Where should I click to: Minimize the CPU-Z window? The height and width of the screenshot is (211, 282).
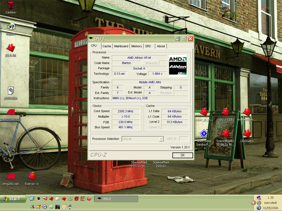(x=178, y=38)
